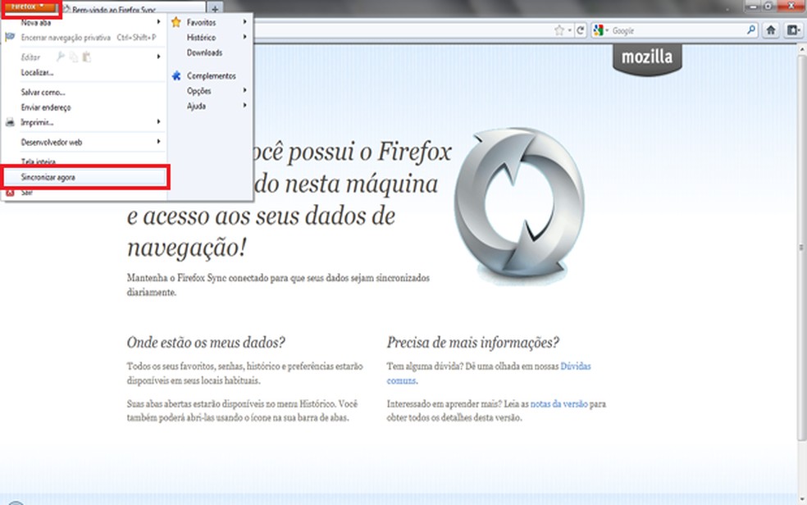Open a new tab with plus button
This screenshot has height=505, width=807.
215,9
